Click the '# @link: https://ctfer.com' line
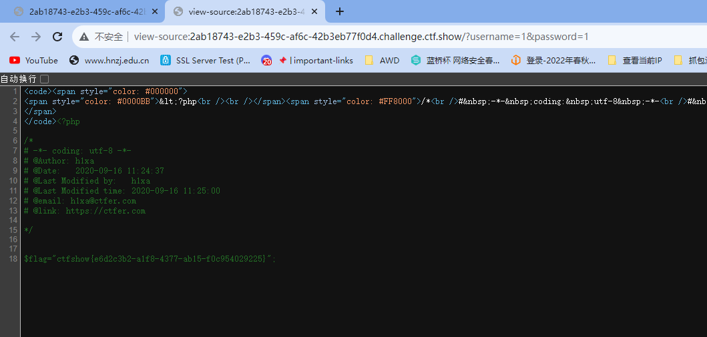Viewport: 707px width, 337px height. click(x=85, y=211)
